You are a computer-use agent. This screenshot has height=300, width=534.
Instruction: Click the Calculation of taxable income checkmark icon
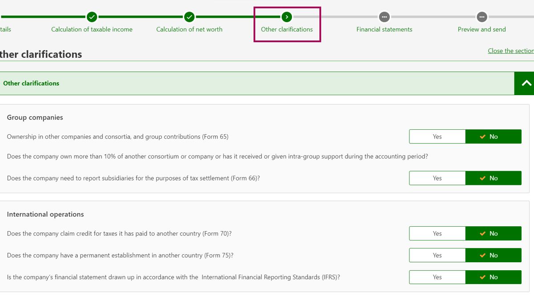[92, 17]
